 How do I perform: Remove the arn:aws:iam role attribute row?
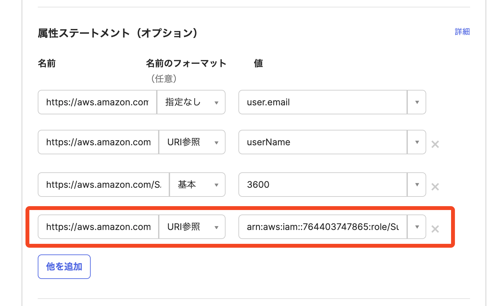(435, 229)
